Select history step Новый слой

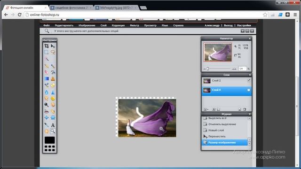coord(225,131)
